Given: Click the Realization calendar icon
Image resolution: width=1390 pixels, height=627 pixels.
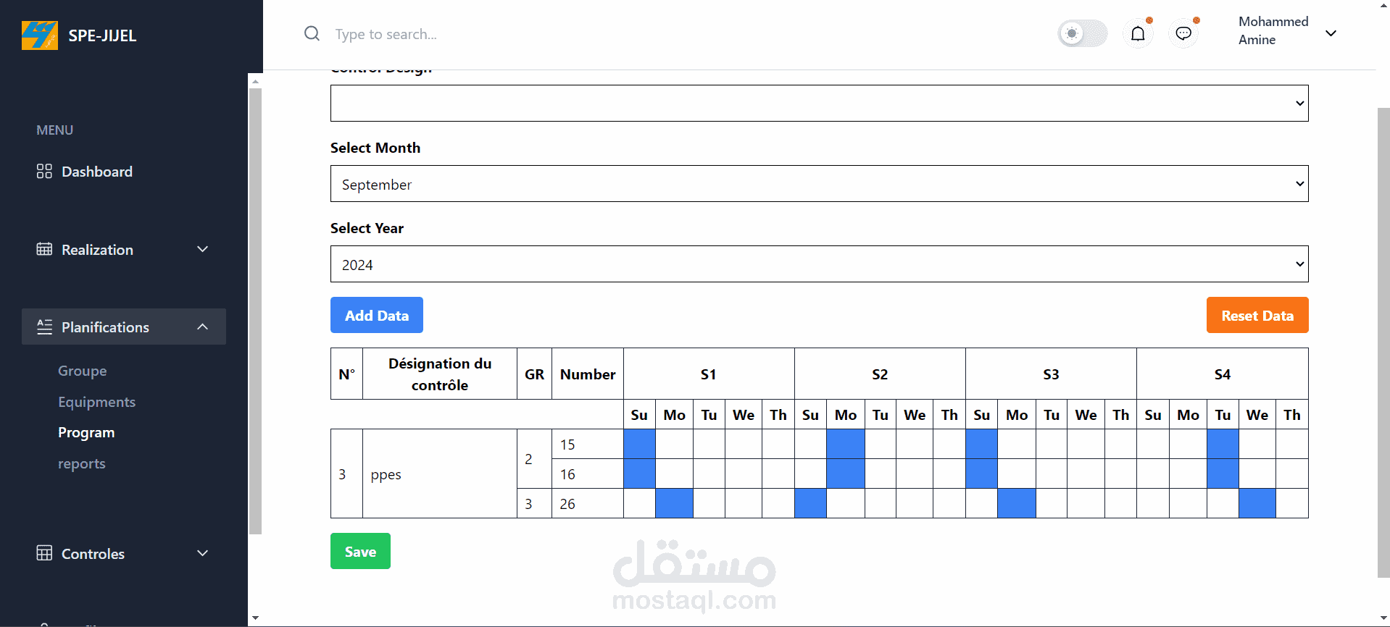Looking at the screenshot, I should pyautogui.click(x=44, y=250).
